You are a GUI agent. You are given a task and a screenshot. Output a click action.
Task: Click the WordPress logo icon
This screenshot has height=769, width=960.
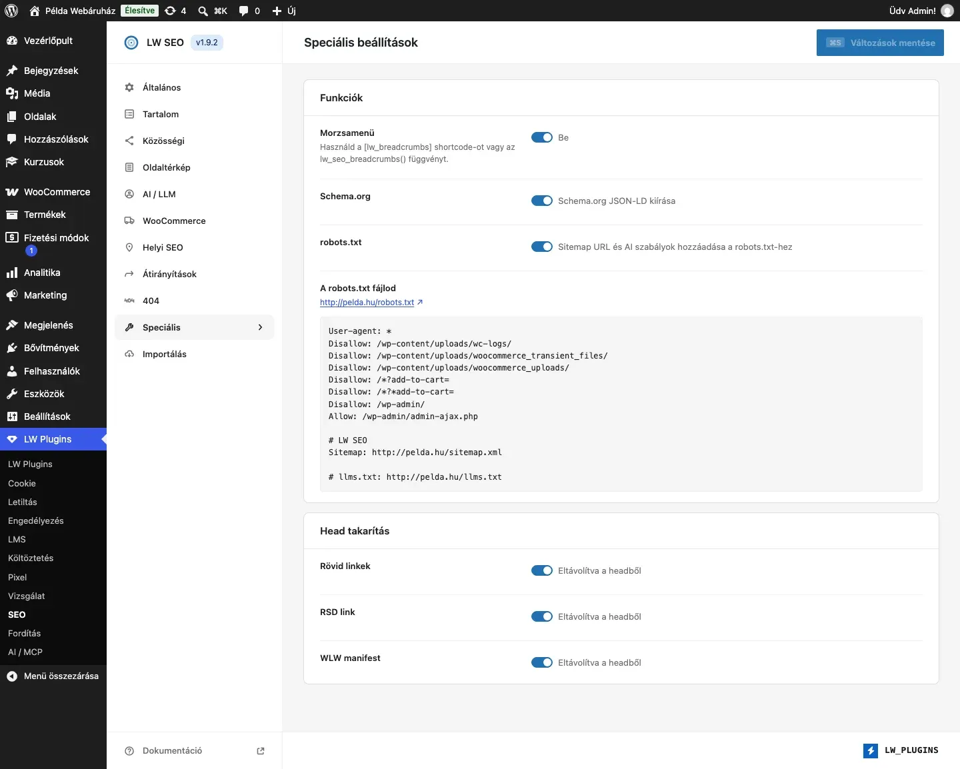point(11,11)
